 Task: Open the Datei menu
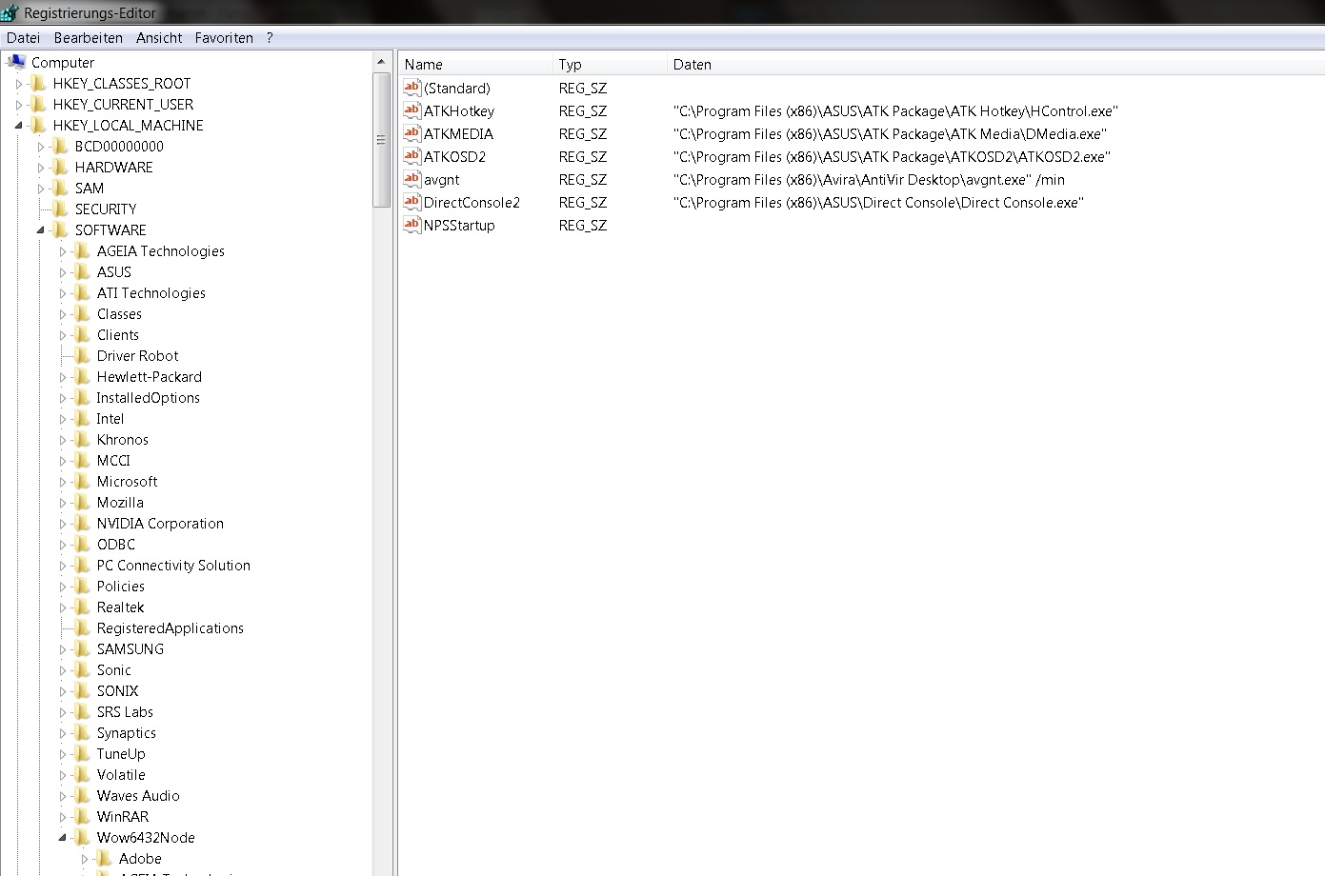pos(23,38)
